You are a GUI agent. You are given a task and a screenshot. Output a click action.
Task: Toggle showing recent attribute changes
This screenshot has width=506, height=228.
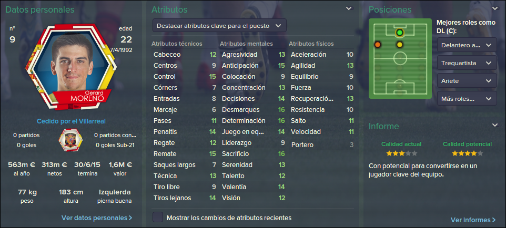coord(158,217)
